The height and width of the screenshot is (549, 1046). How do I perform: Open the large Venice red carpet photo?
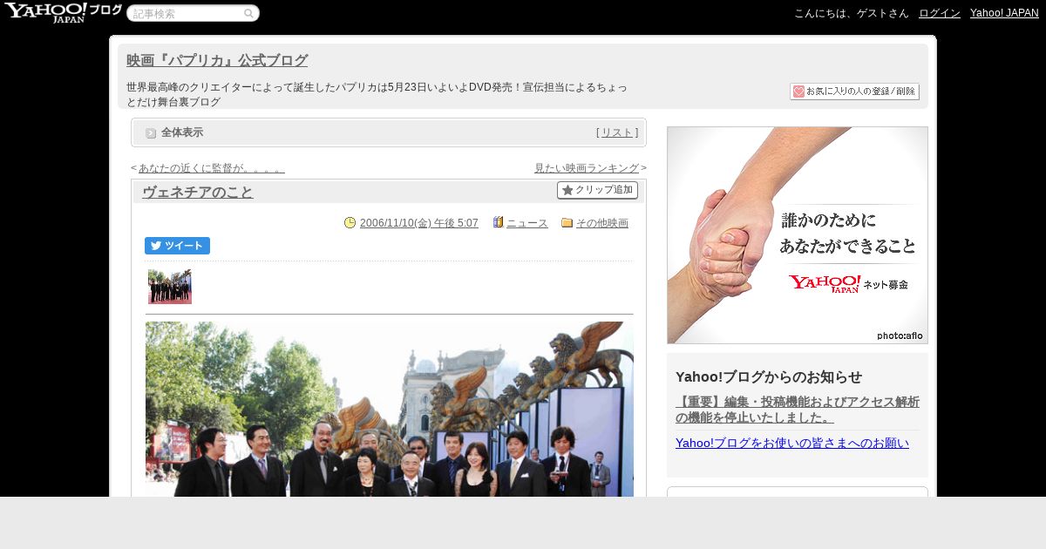[x=390, y=409]
